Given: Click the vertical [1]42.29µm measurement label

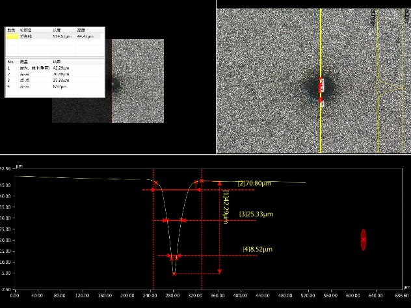Looking at the screenshot, I should pos(226,207).
